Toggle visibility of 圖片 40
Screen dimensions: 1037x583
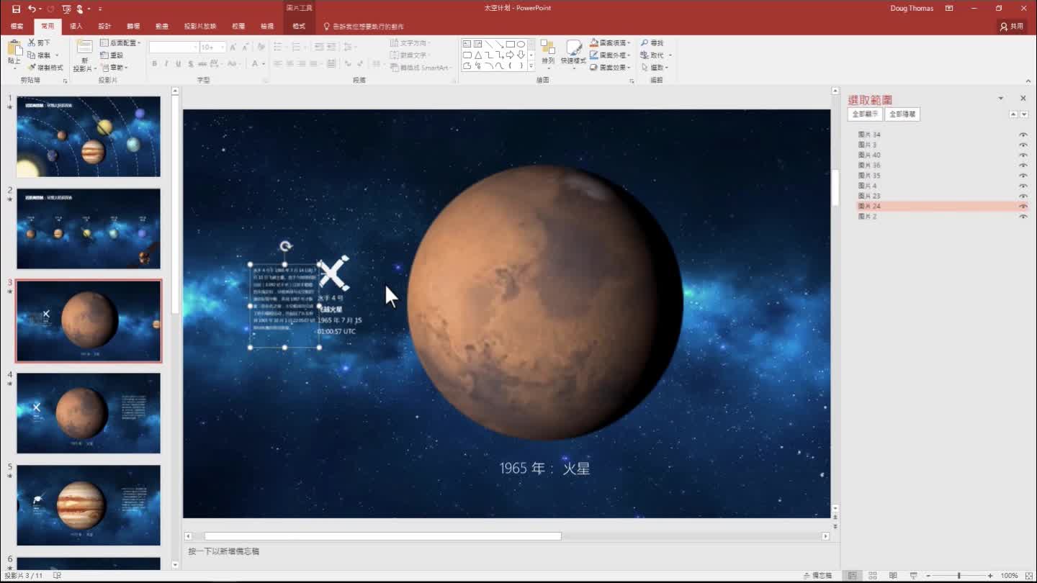[x=1023, y=155]
